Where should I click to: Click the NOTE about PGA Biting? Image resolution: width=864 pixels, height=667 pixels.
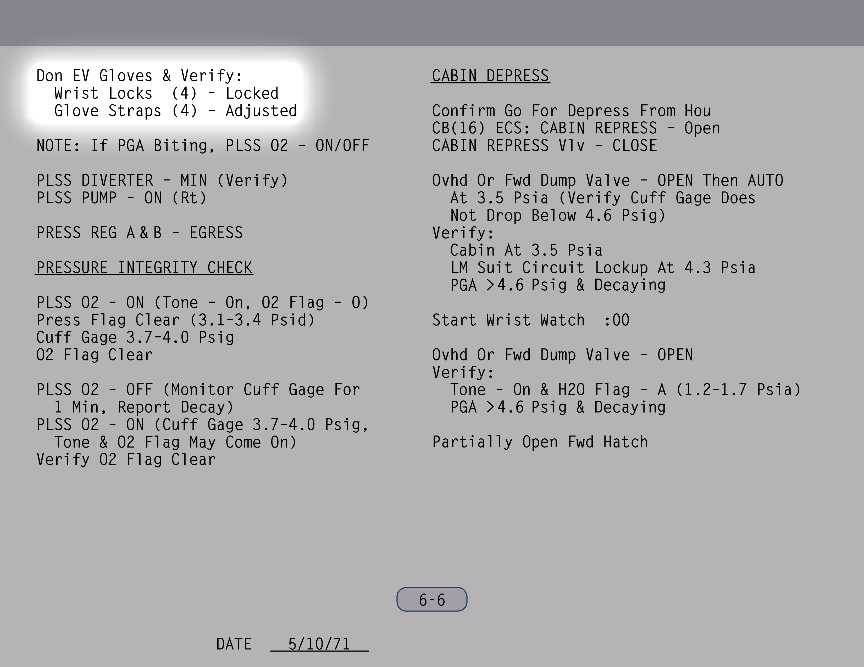click(203, 146)
